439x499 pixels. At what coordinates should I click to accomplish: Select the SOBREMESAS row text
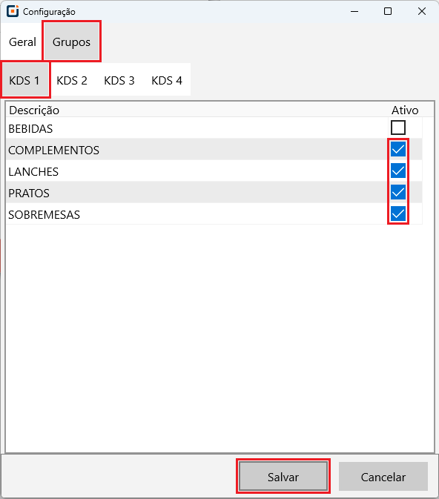tap(44, 215)
